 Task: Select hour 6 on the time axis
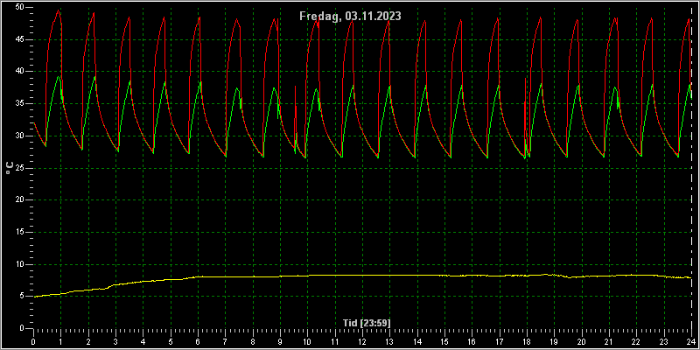click(x=198, y=341)
